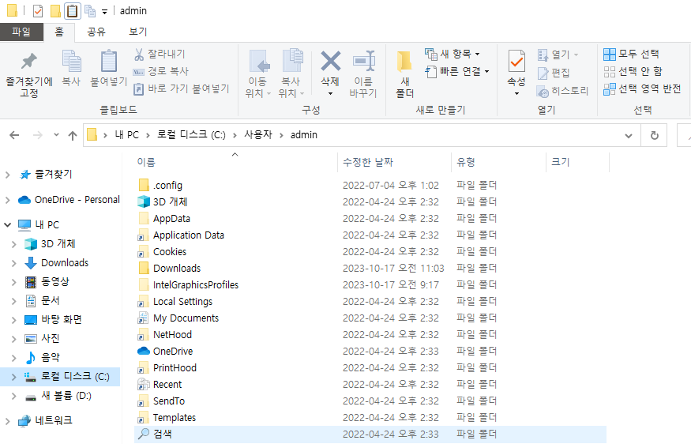Switch to the 홈 ribbon tab
691x444 pixels.
pyautogui.click(x=59, y=32)
